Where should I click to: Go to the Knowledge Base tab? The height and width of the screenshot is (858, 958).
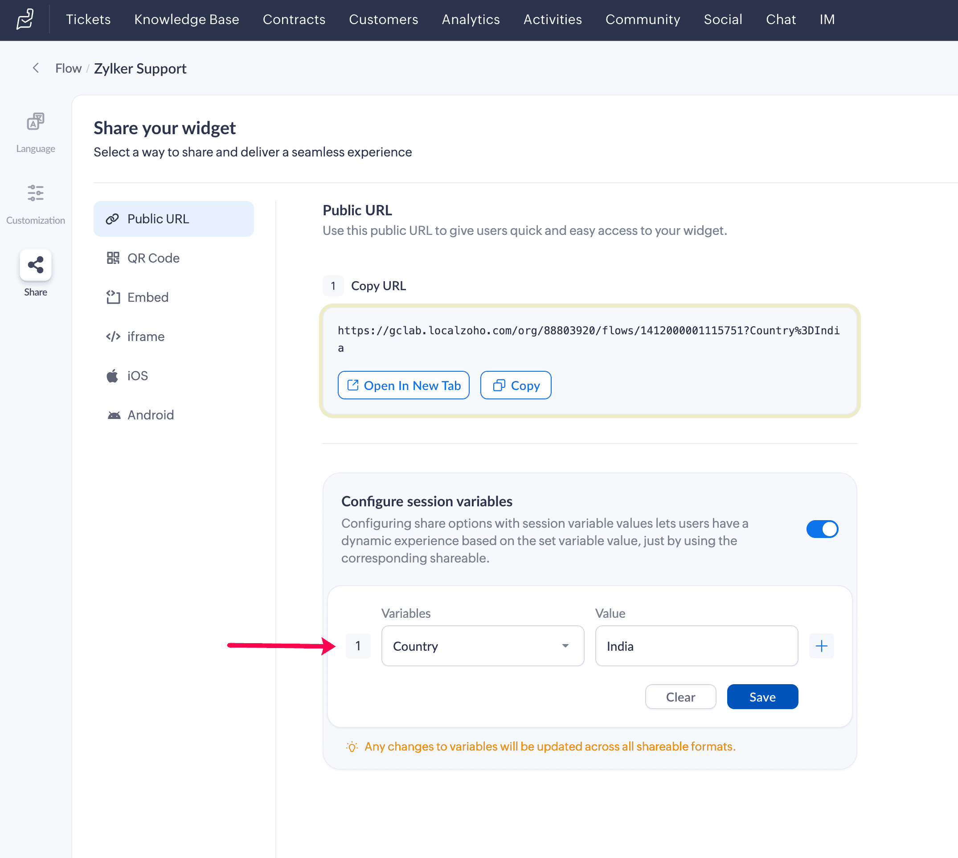tap(187, 19)
